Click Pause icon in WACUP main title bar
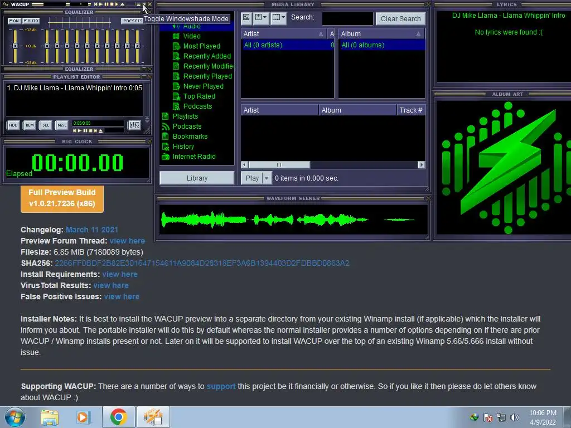 pyautogui.click(x=107, y=4)
